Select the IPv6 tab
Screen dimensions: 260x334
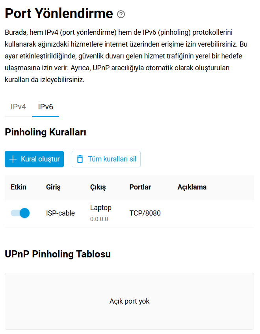[x=45, y=107]
